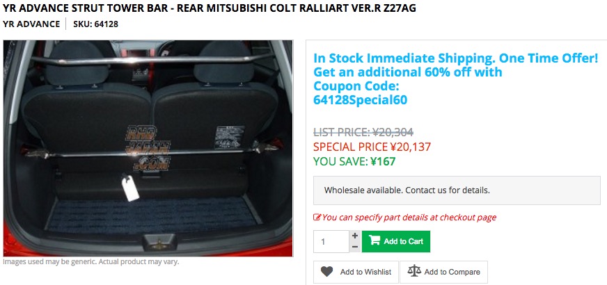The height and width of the screenshot is (285, 607).
Task: Click the heart icon for wishlist
Action: (x=326, y=272)
